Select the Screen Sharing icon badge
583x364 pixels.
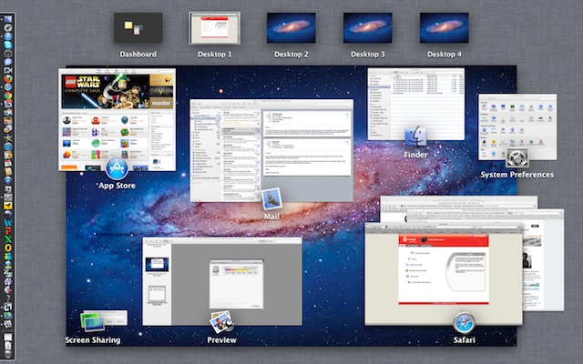click(x=92, y=322)
